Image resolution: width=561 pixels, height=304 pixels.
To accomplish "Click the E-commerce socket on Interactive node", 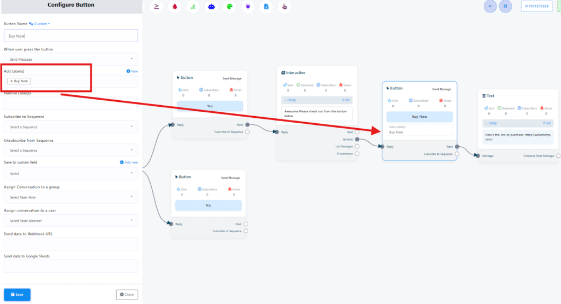I will point(357,153).
